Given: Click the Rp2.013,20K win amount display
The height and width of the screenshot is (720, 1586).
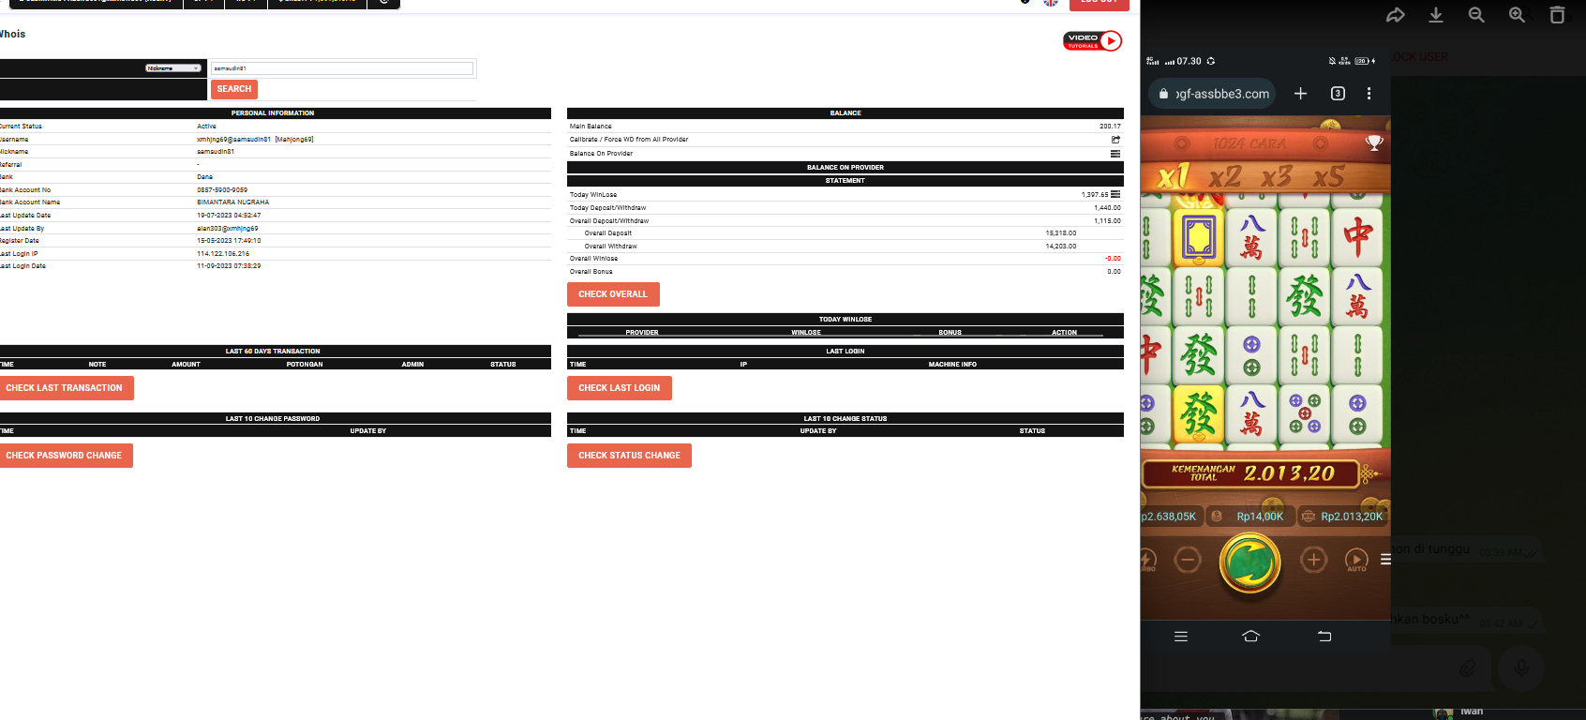Looking at the screenshot, I should pos(1342,517).
